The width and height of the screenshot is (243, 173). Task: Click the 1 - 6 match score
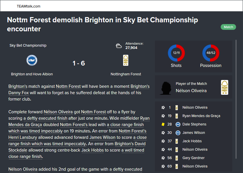pyautogui.click(x=78, y=63)
